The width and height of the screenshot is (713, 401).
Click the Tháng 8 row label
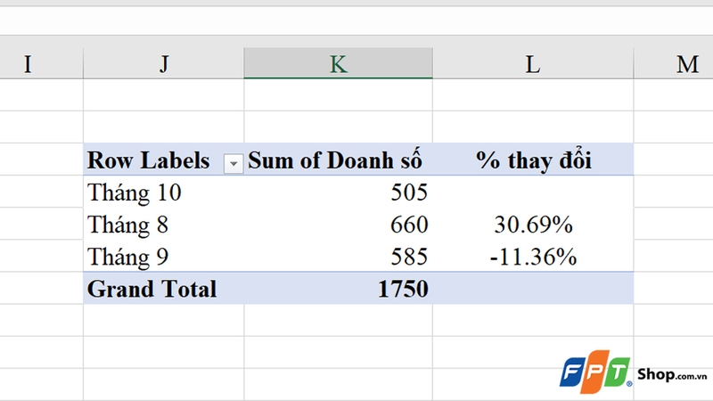[128, 225]
